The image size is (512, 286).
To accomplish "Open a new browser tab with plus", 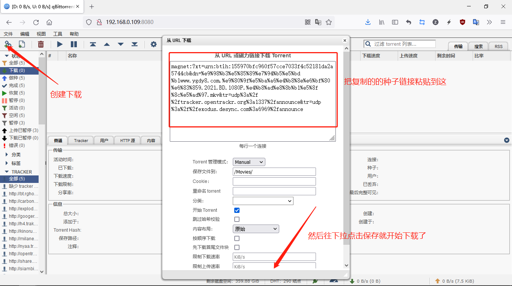I will pyautogui.click(x=92, y=6).
